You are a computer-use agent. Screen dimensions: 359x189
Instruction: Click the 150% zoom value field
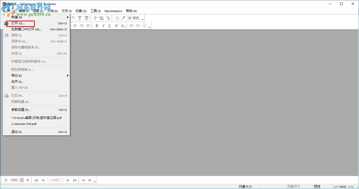(15, 180)
